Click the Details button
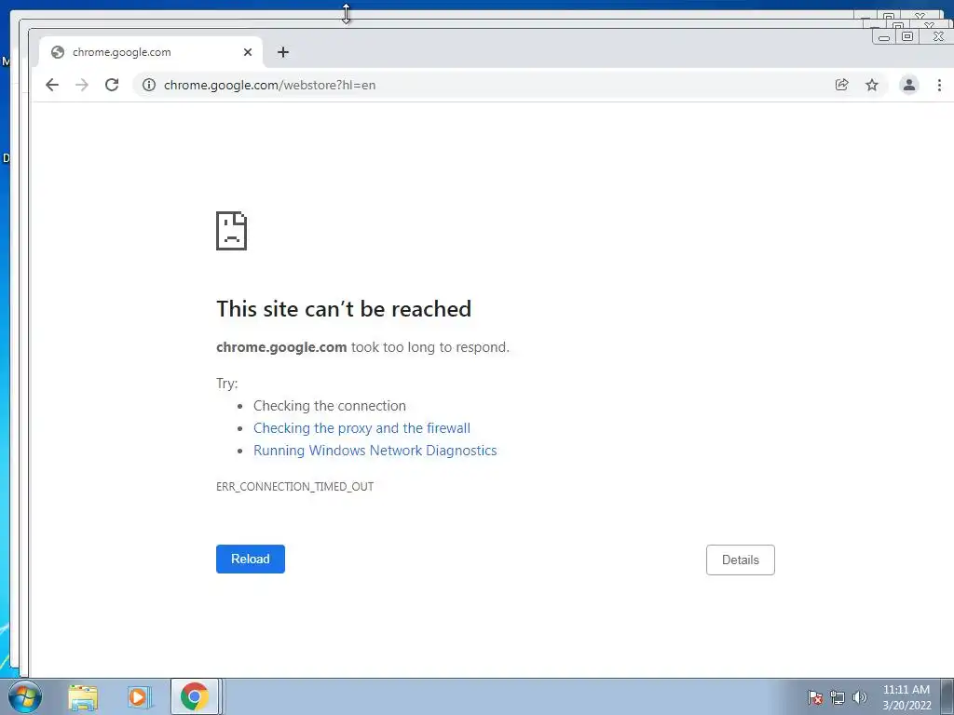 click(x=741, y=560)
